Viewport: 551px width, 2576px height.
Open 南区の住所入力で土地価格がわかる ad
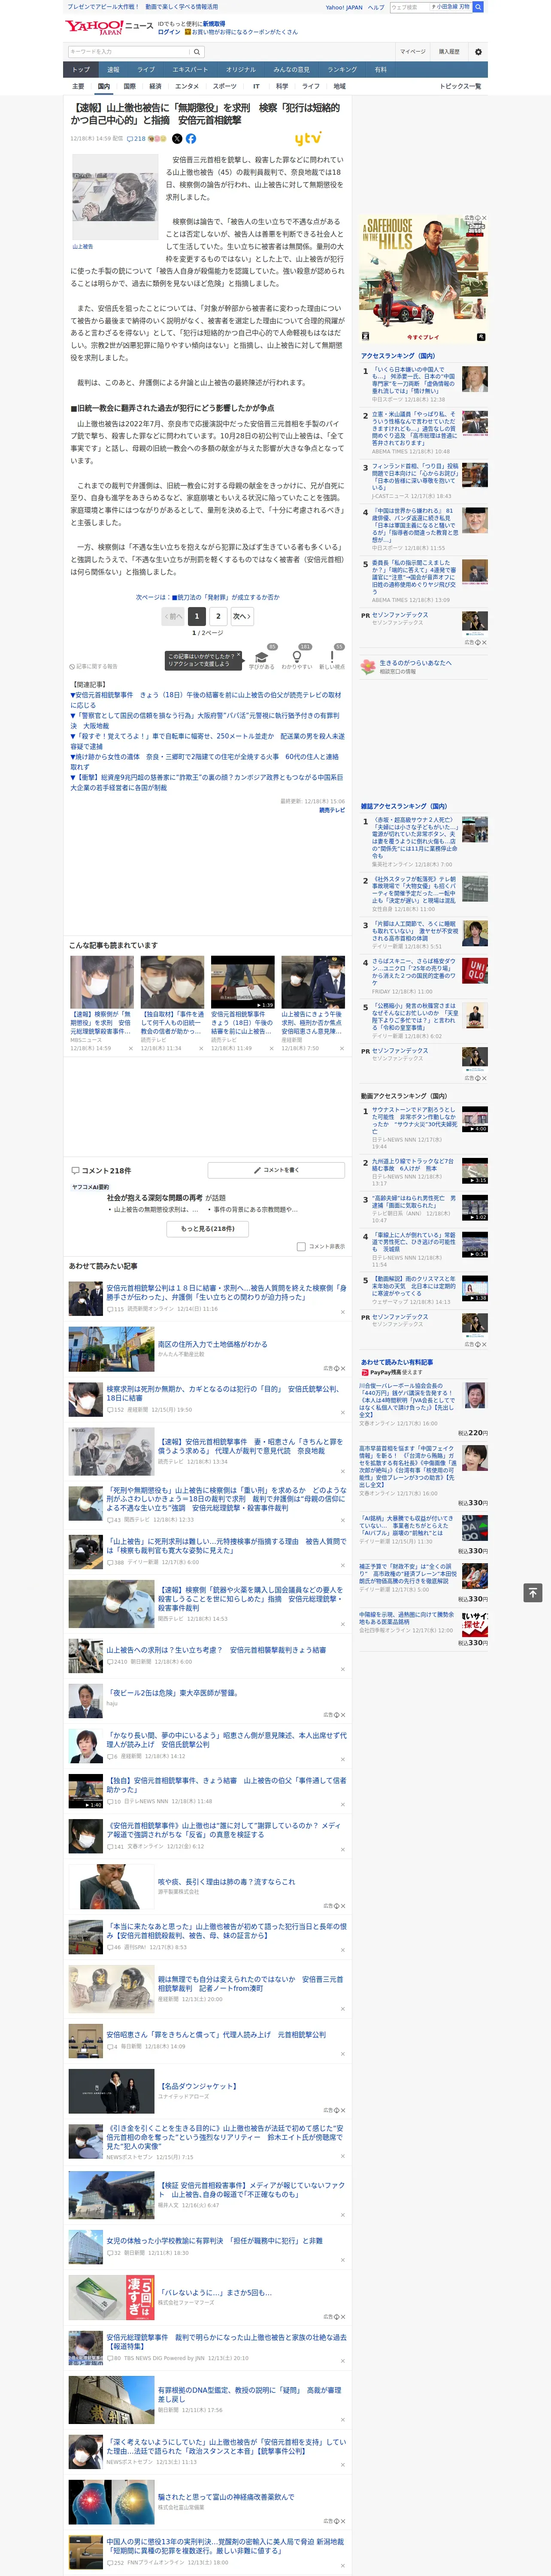pyautogui.click(x=212, y=1344)
